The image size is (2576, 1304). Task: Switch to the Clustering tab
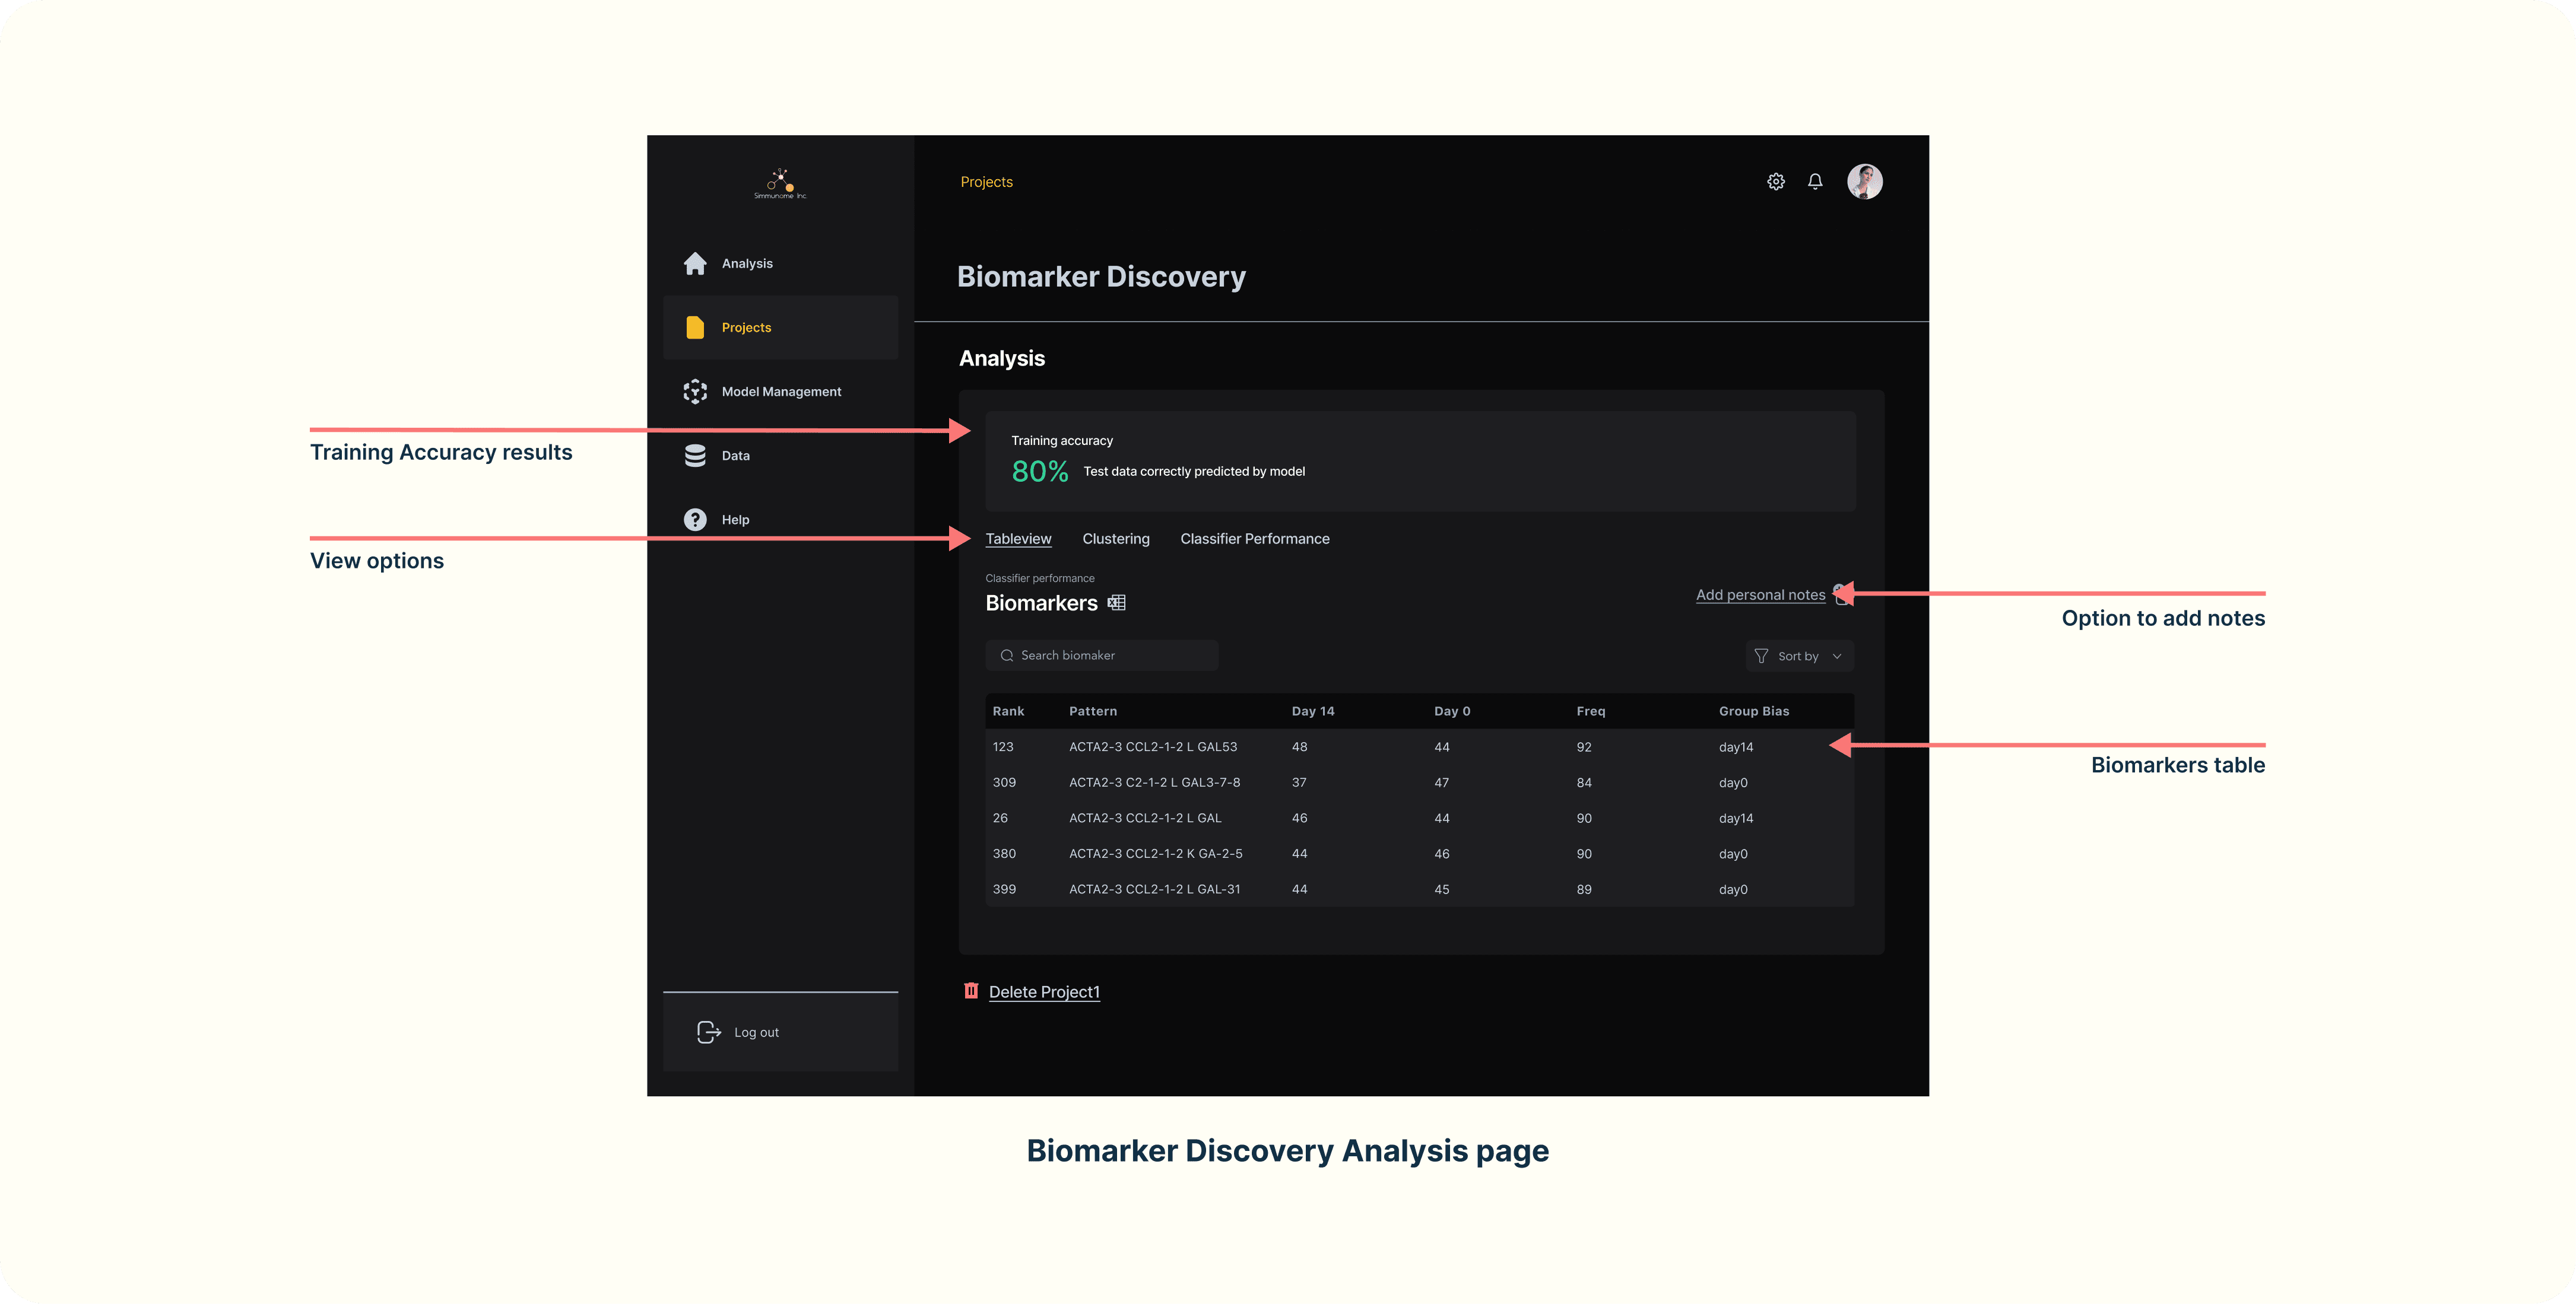click(x=1115, y=539)
